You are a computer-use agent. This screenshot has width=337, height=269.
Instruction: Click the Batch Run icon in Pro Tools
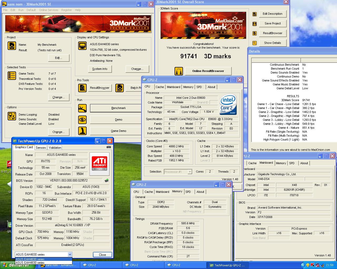[x=120, y=88]
